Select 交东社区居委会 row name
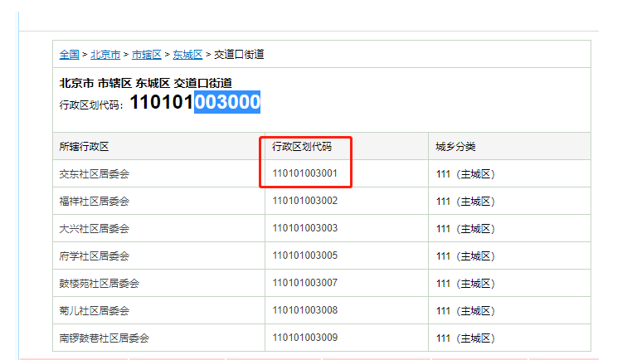632x360 pixels. click(94, 173)
